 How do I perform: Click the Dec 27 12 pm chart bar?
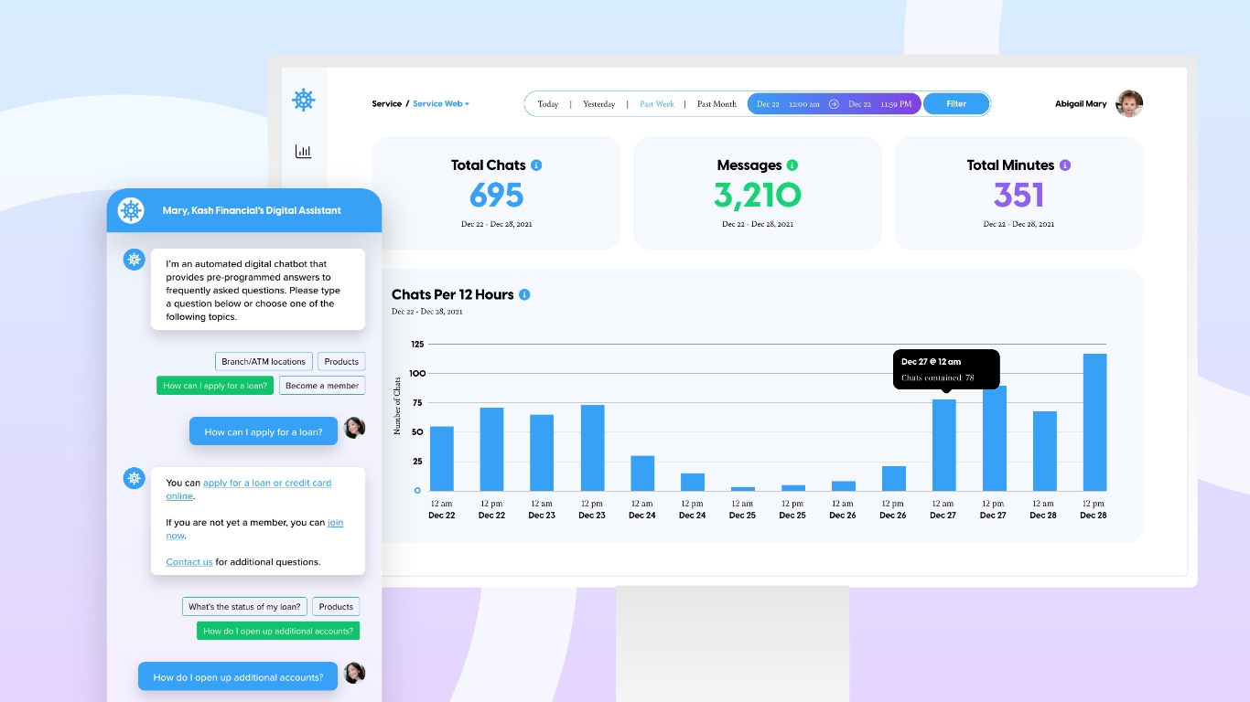pyautogui.click(x=995, y=439)
